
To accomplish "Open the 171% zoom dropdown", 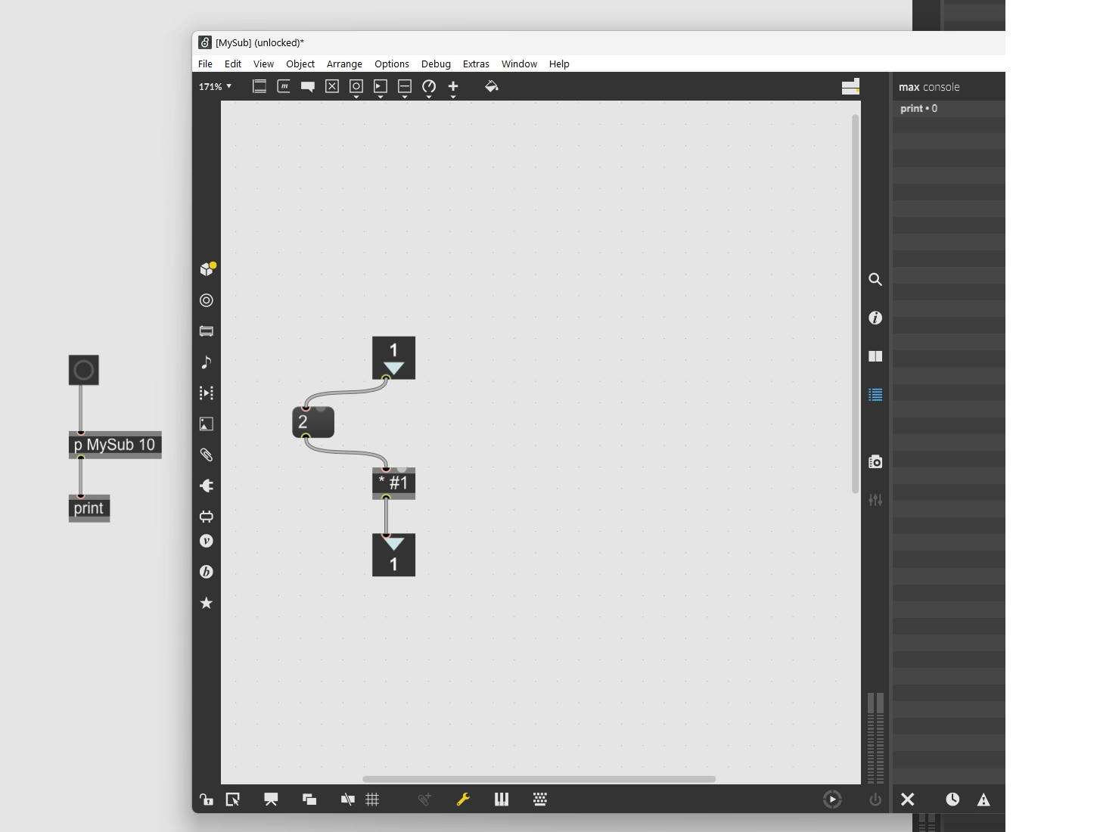I will pyautogui.click(x=215, y=87).
